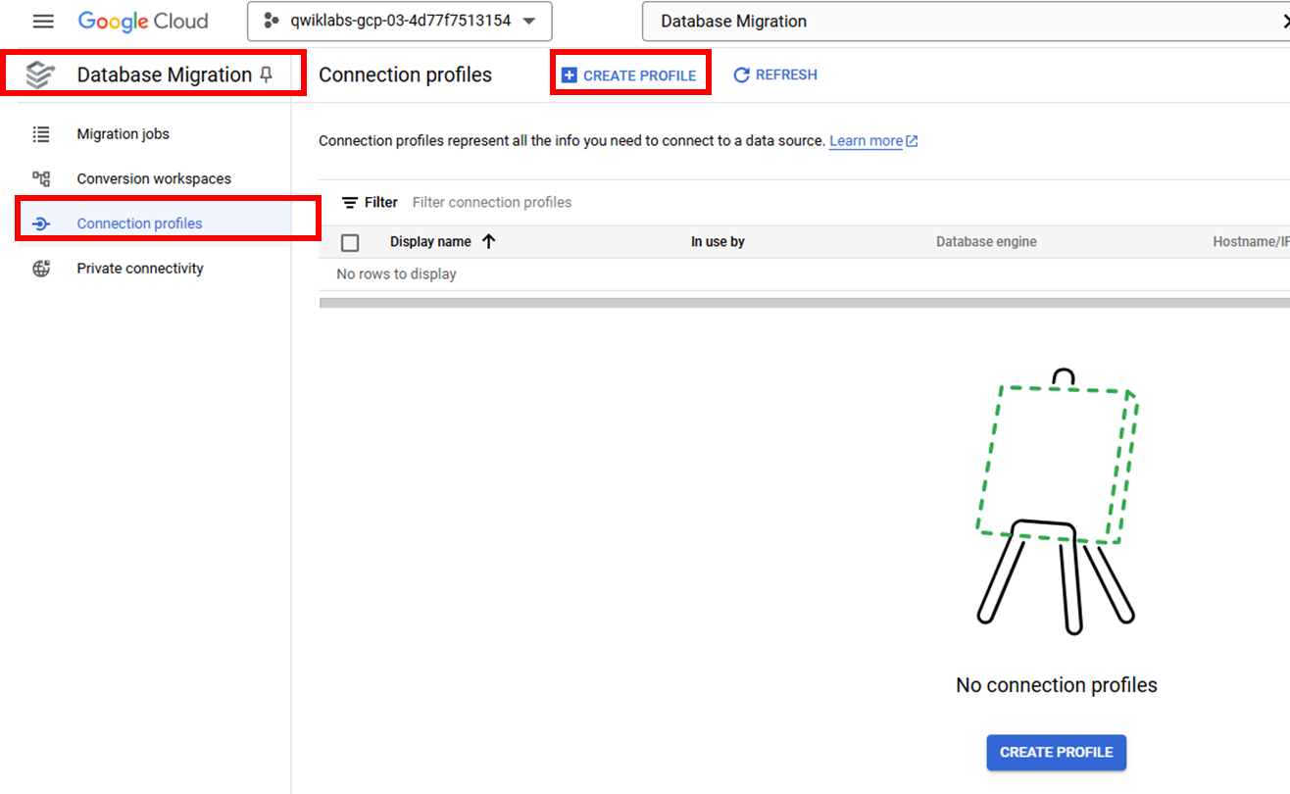Click the Database Migration search field

(966, 22)
